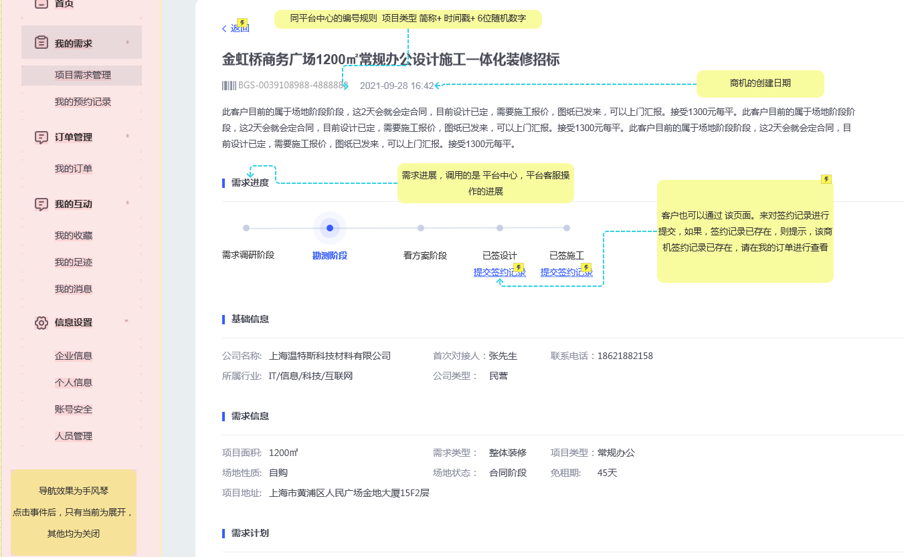
Task: Click the rent-free period value 45天
Action: coord(607,473)
